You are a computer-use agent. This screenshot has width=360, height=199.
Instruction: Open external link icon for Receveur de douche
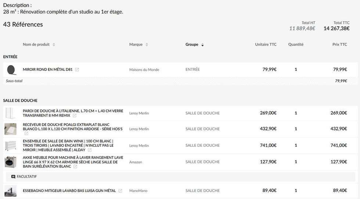pos(26,134)
